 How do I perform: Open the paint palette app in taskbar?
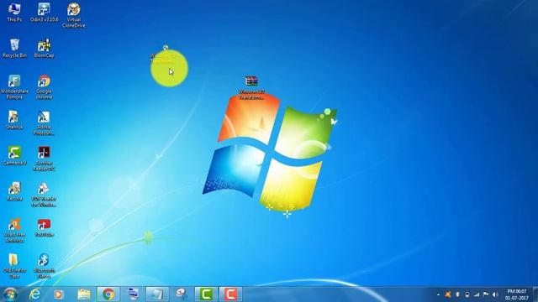pyautogui.click(x=182, y=294)
